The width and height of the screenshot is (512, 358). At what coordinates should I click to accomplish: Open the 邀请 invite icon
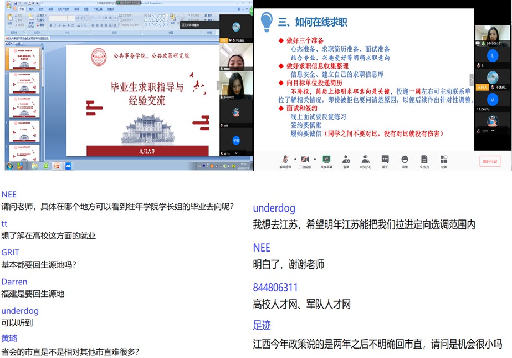tap(346, 160)
